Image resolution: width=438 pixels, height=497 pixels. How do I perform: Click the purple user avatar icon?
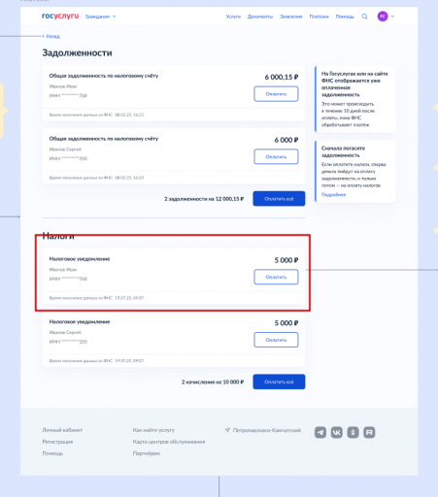[383, 17]
